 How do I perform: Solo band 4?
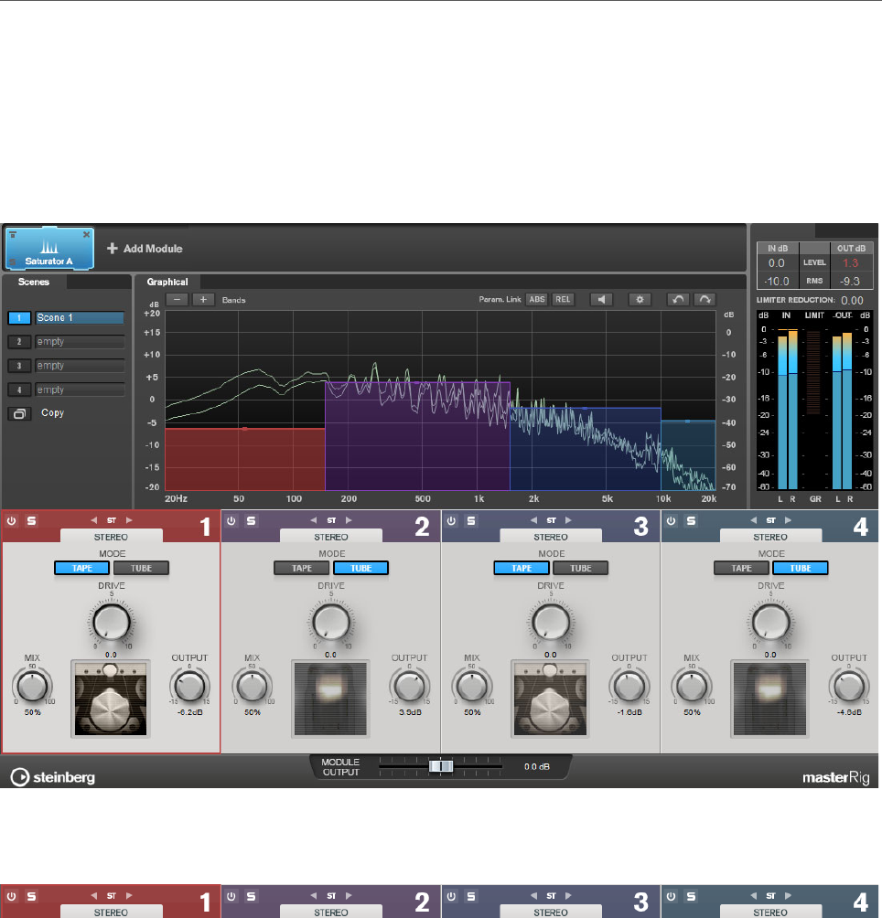click(691, 520)
